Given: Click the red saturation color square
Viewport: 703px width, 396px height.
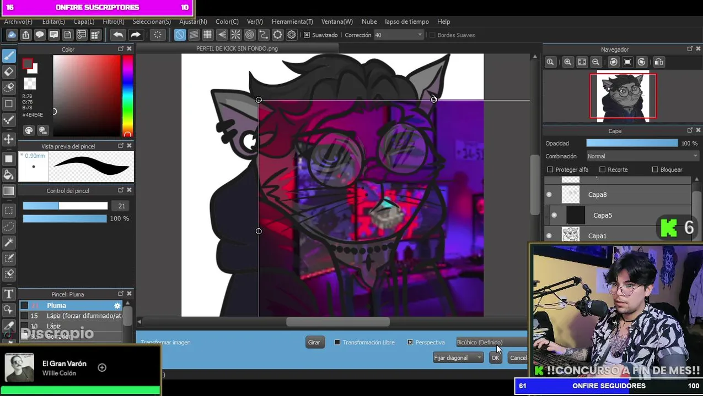Looking at the screenshot, I should pyautogui.click(x=87, y=96).
